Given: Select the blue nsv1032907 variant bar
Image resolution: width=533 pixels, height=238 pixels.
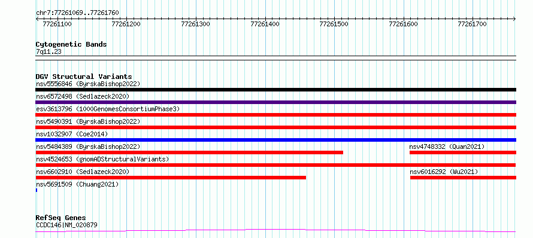Looking at the screenshot, I should (275, 140).
